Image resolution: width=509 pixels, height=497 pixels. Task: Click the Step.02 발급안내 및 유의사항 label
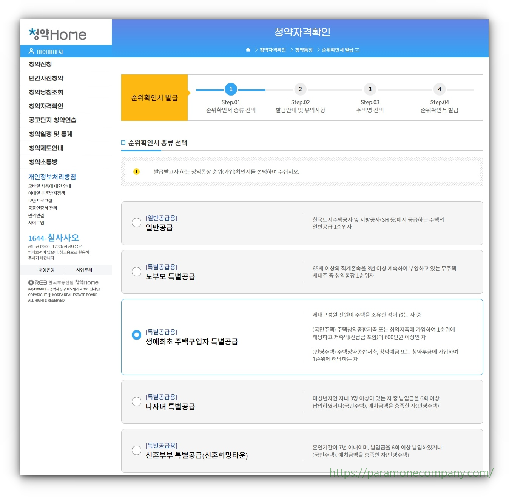pos(300,106)
